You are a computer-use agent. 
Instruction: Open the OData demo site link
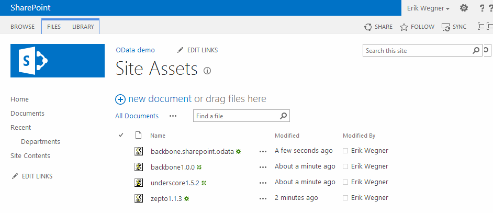pos(135,50)
